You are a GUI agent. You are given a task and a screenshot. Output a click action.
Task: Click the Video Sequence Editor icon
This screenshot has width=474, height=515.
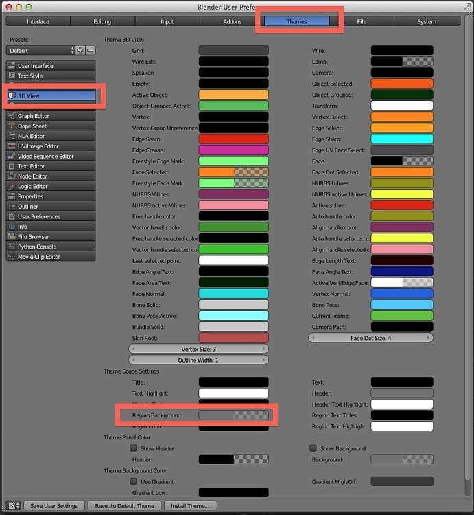[x=12, y=156]
